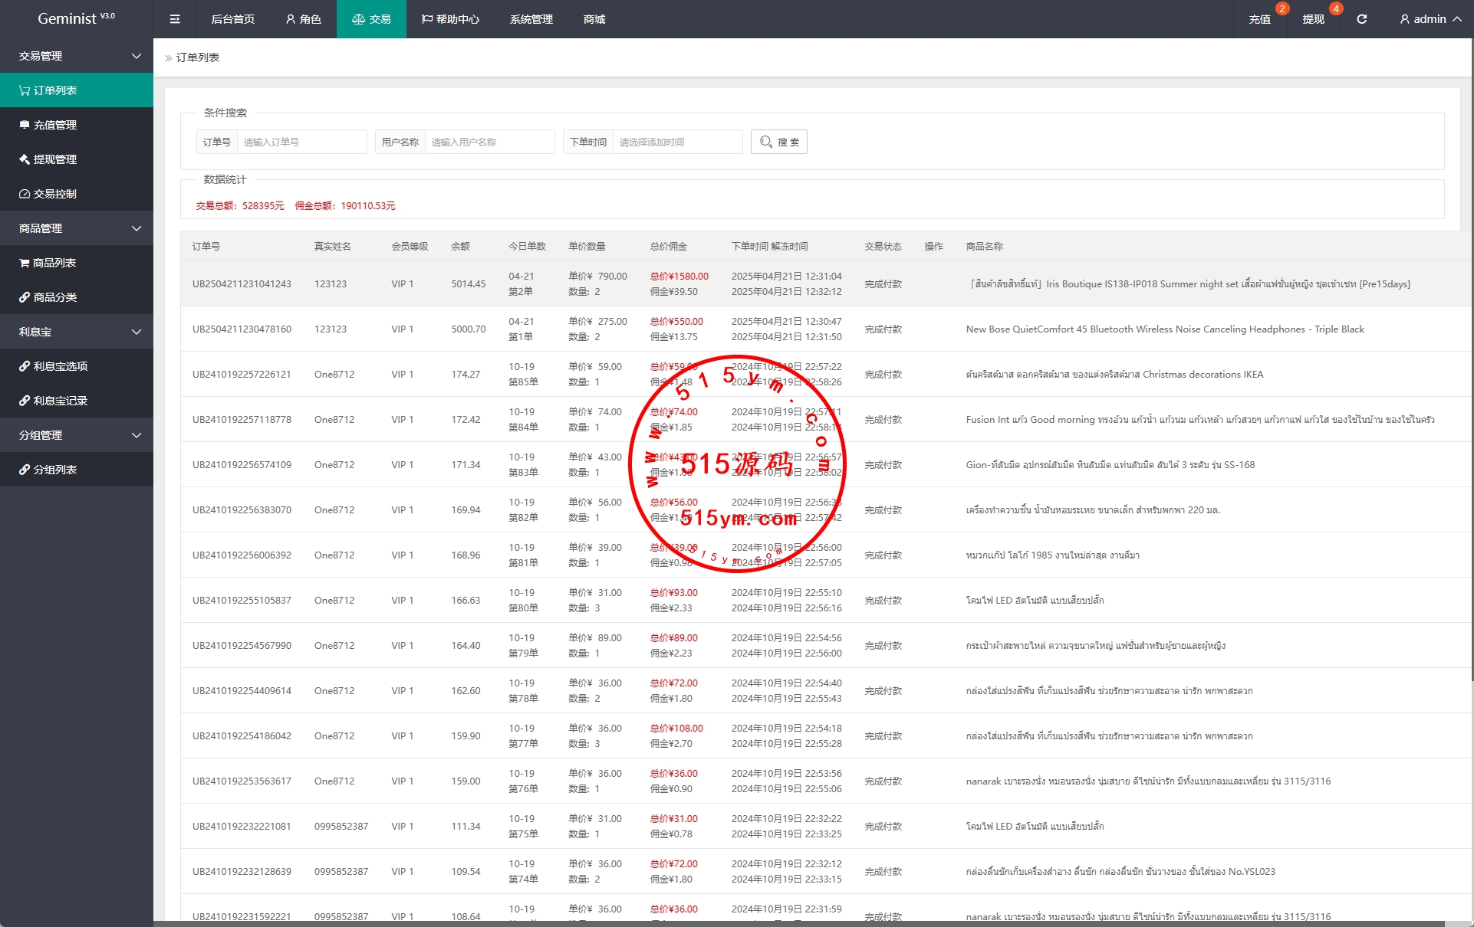The height and width of the screenshot is (927, 1474).
Task: Open the 帮助中心 top menu
Action: (x=450, y=19)
